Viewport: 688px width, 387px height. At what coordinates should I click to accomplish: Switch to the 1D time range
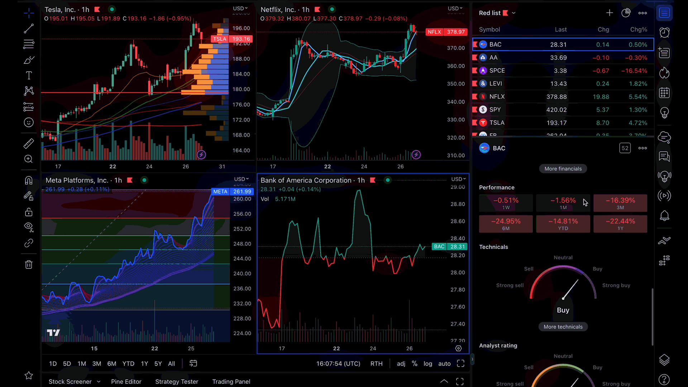coord(53,364)
